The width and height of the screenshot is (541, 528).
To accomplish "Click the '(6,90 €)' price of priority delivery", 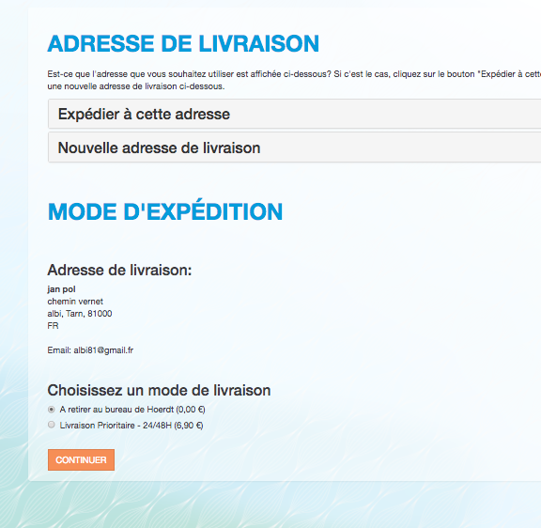I will pyautogui.click(x=189, y=426).
